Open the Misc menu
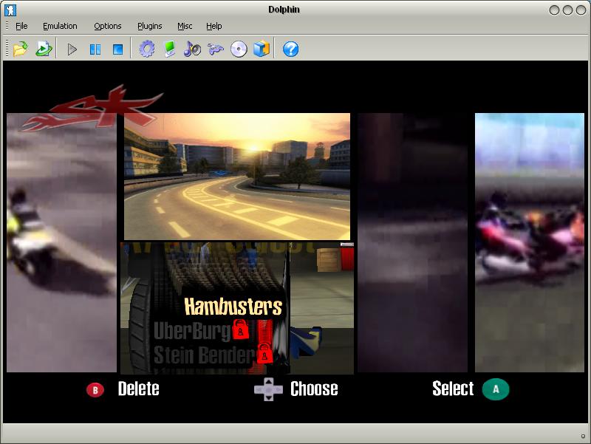The height and width of the screenshot is (444, 591). 185,26
